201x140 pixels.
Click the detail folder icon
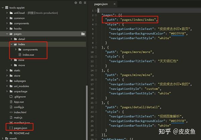pyautogui.click(x=15, y=39)
